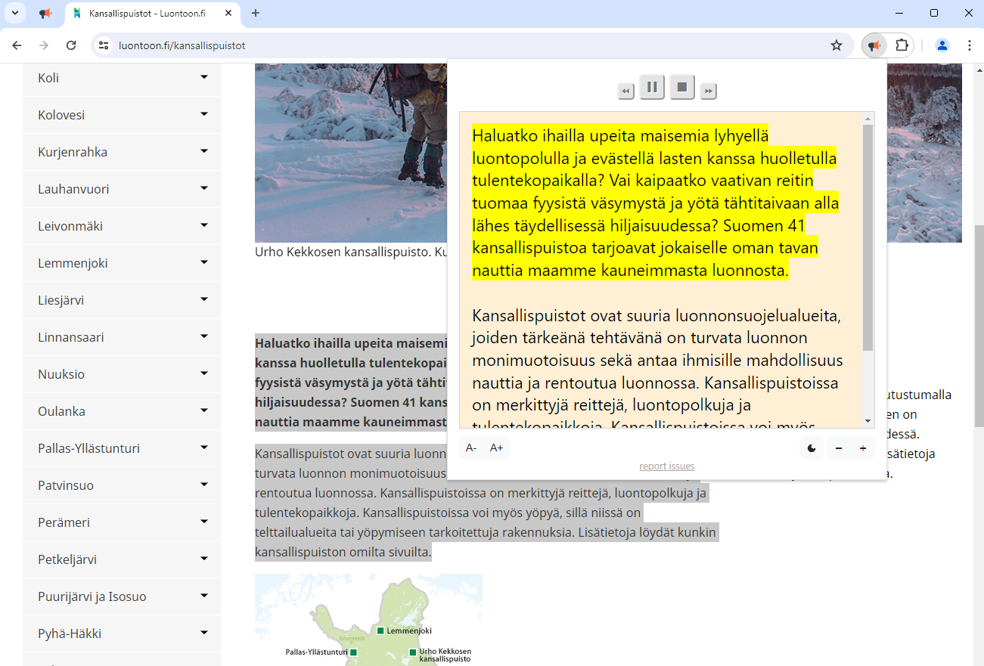Viewport: 984px width, 666px height.
Task: Open the Chrome extensions puzzle icon
Action: 902,45
